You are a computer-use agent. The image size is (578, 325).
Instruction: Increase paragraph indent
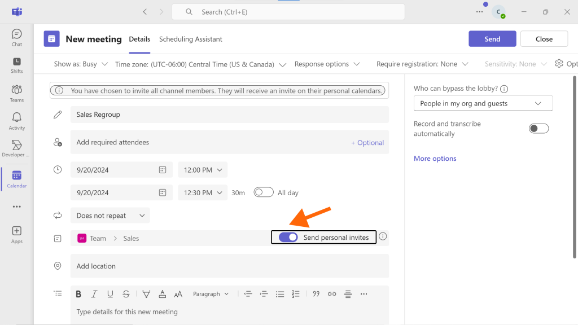click(x=264, y=294)
